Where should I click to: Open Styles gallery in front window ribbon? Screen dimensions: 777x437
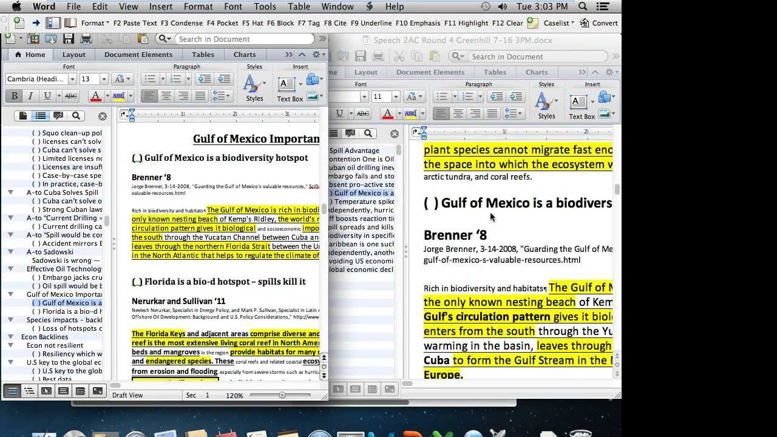tap(254, 88)
